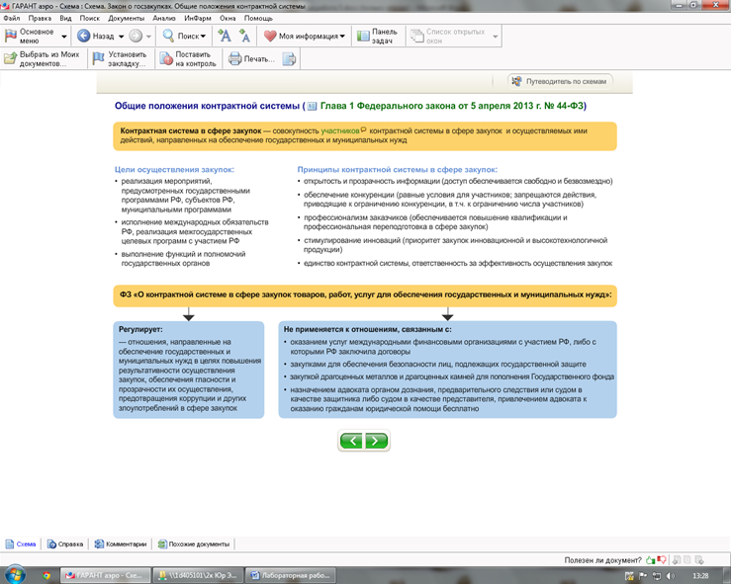Follow the Глава 1 Федерального закона link

point(452,106)
